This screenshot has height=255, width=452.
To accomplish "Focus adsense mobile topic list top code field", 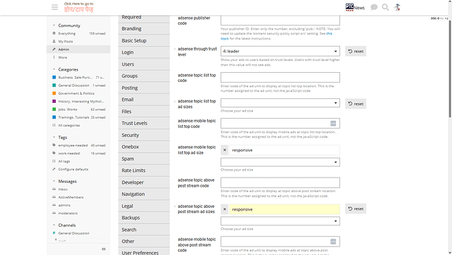I will tap(280, 123).
